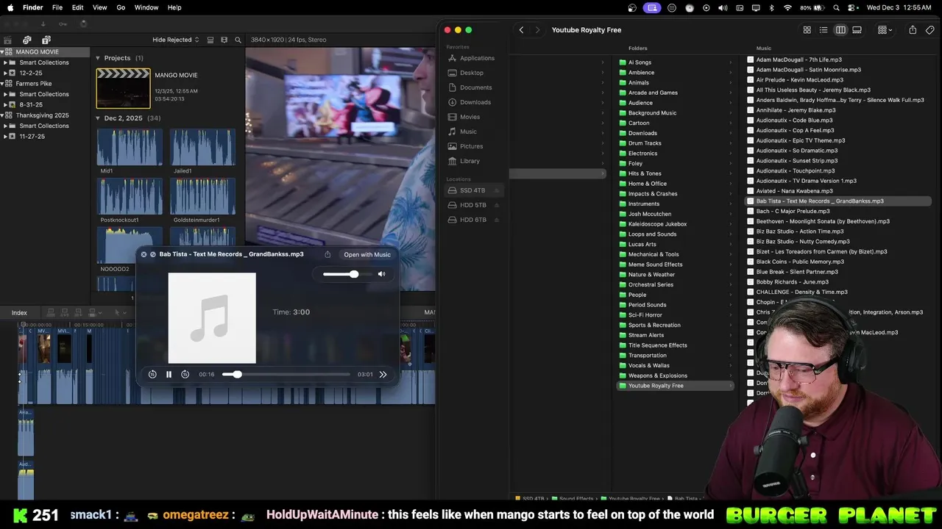
Task: Go back in Finder window
Action: click(x=521, y=30)
